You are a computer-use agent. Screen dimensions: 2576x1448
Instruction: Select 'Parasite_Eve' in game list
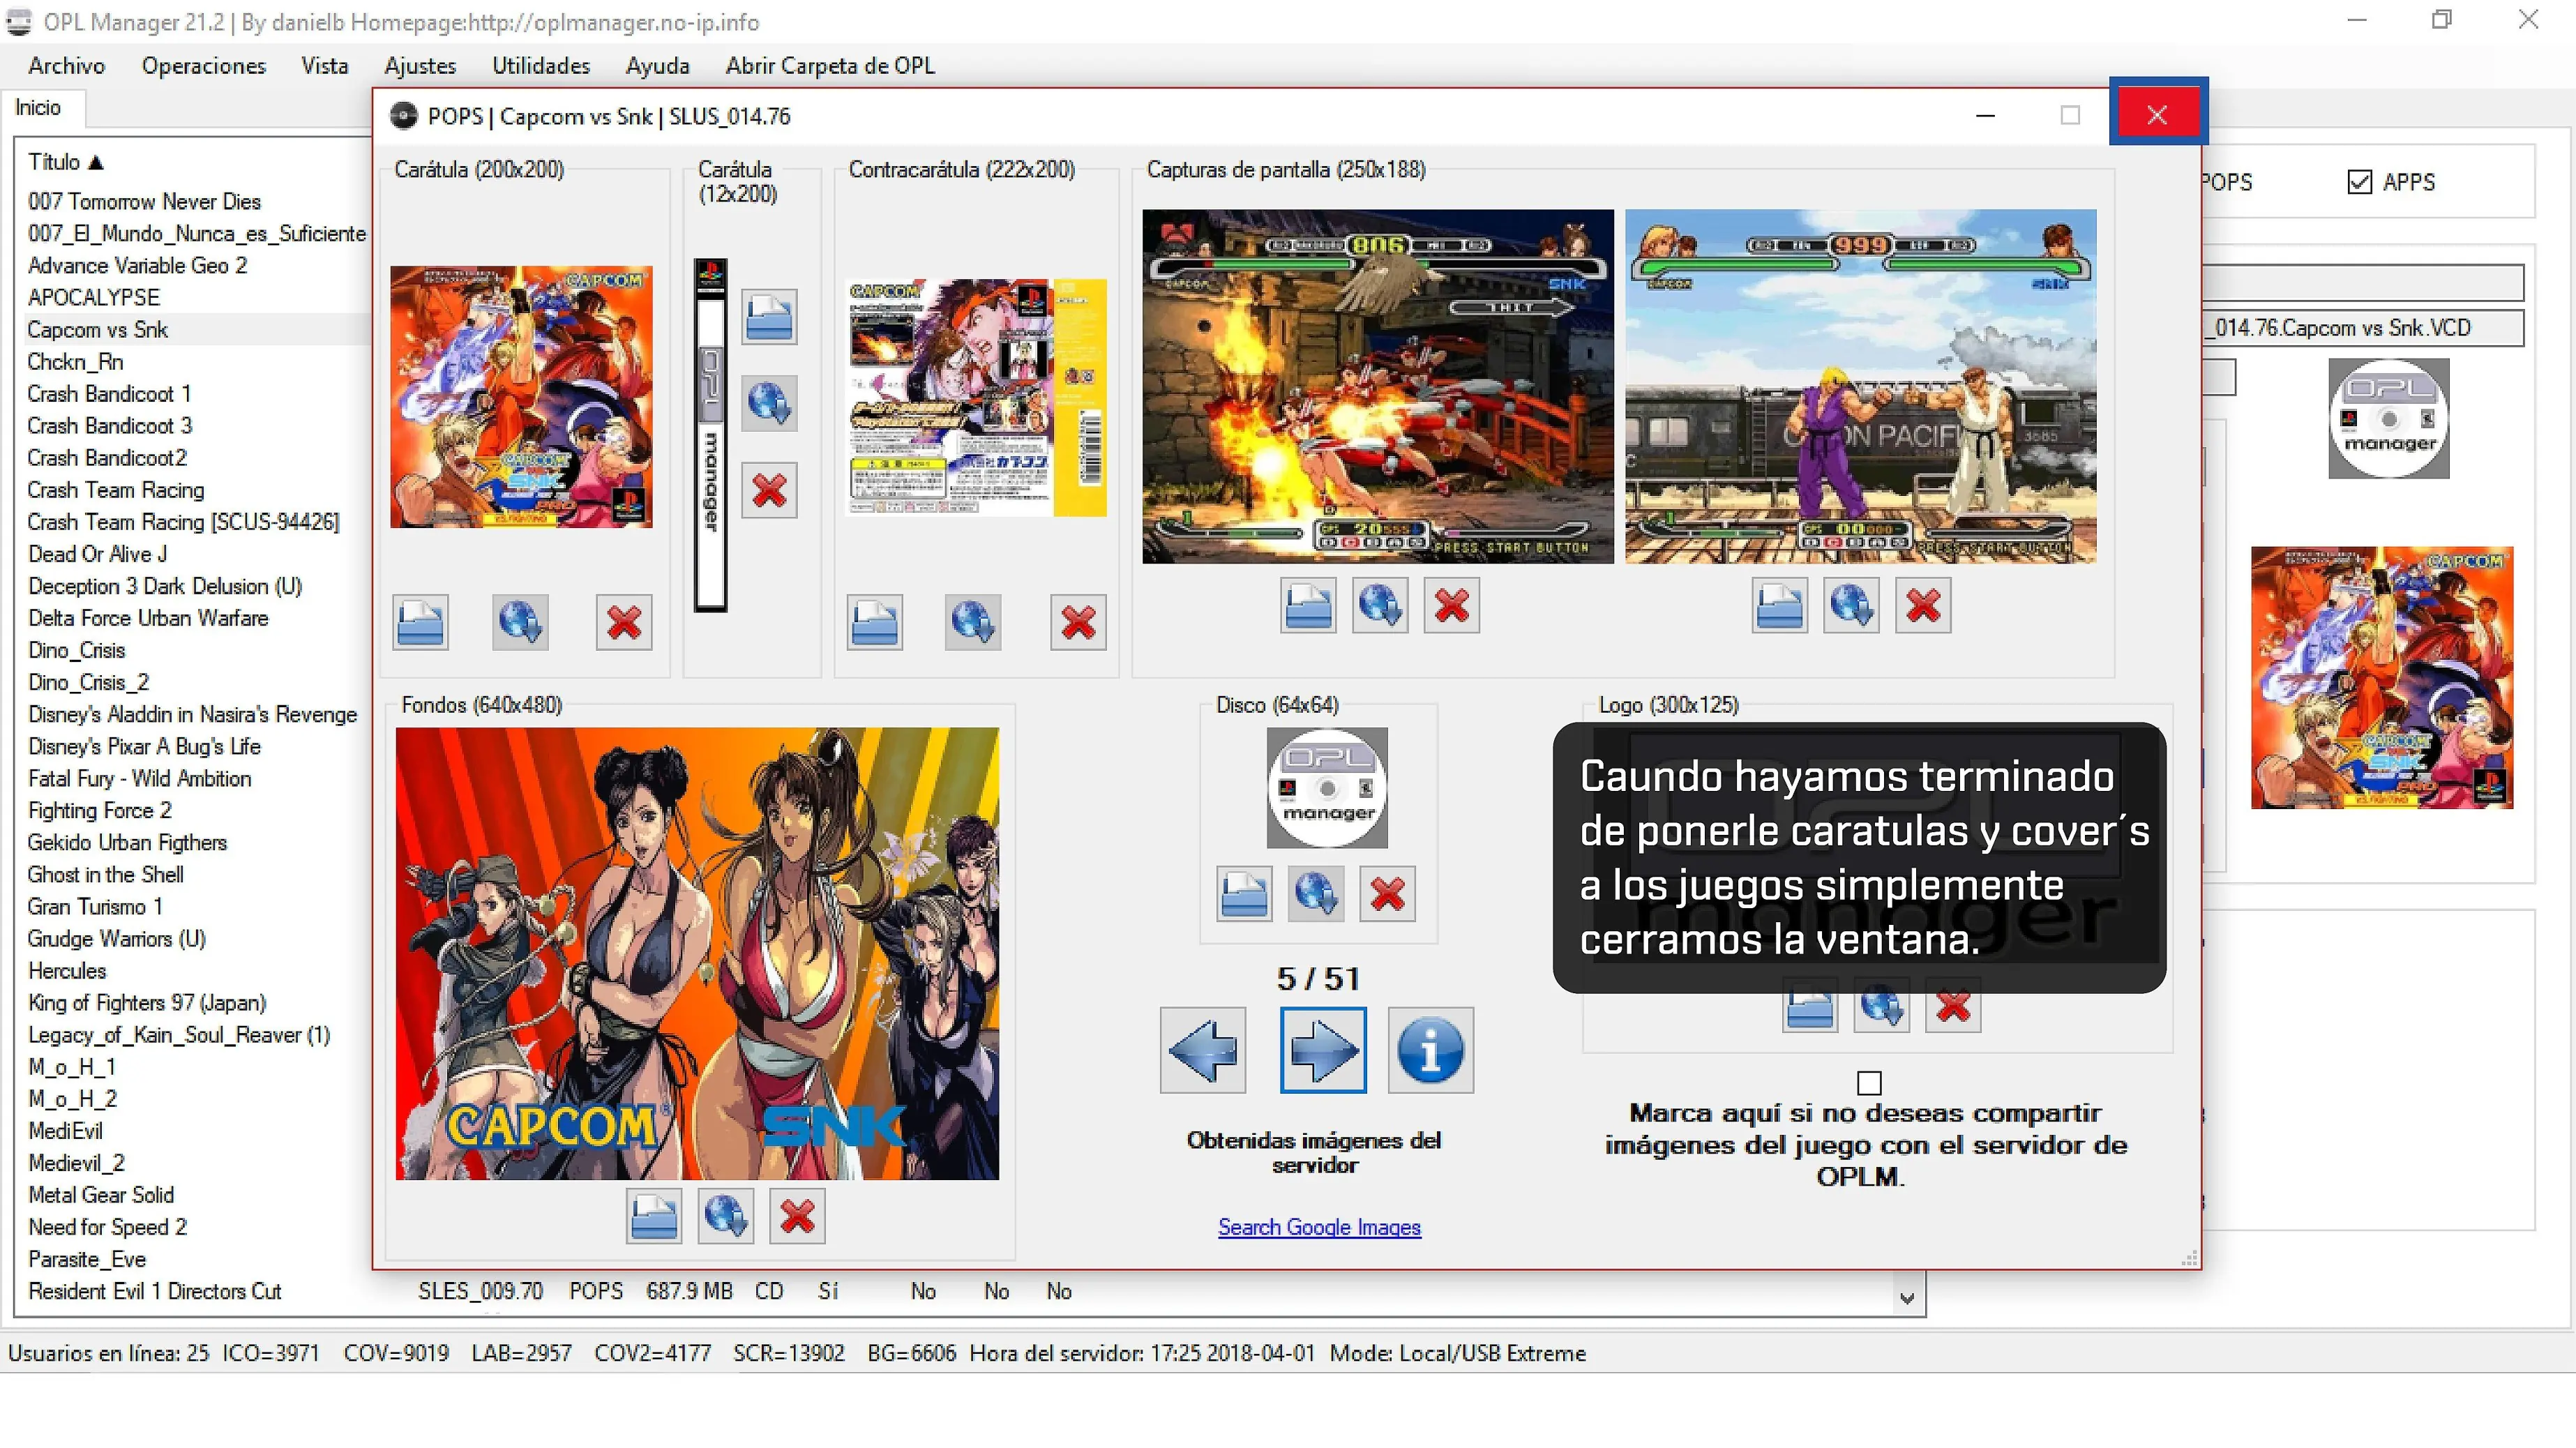click(x=87, y=1259)
